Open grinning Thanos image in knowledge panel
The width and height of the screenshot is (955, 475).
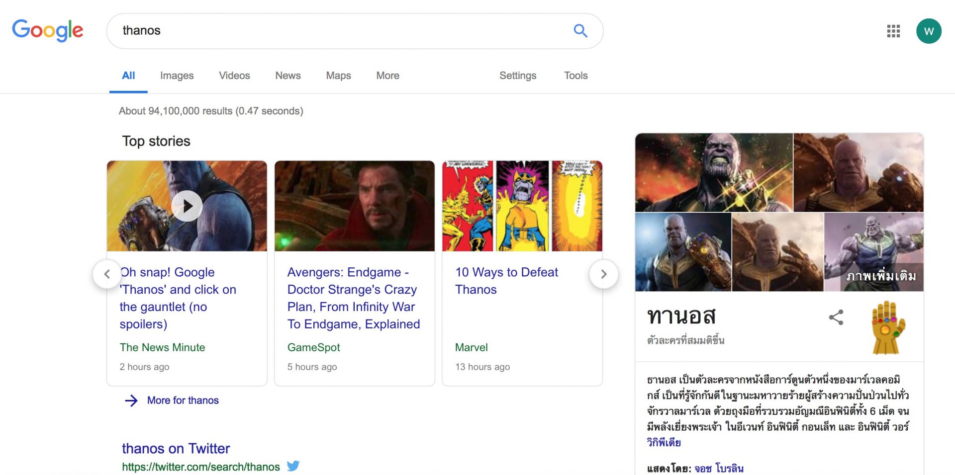(714, 172)
